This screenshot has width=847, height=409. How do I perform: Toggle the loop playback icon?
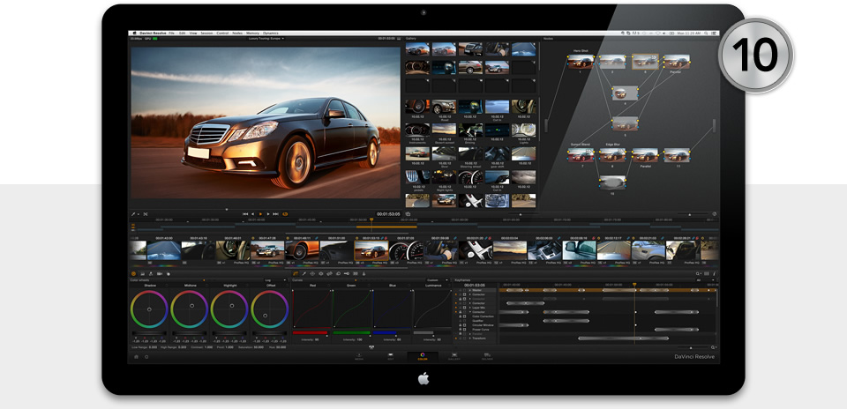click(285, 213)
